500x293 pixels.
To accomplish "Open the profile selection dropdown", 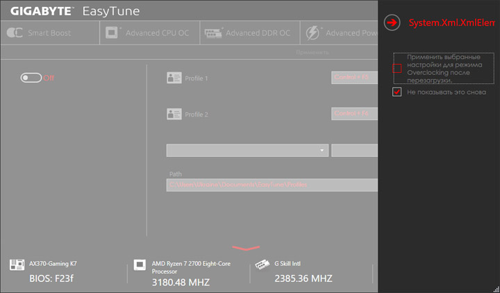I will click(x=247, y=150).
